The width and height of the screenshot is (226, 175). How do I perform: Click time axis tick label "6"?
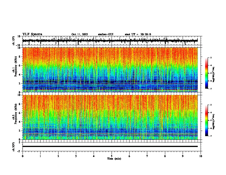(x=130, y=156)
